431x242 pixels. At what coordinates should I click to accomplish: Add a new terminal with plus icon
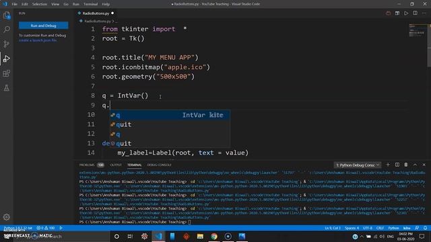click(x=388, y=165)
